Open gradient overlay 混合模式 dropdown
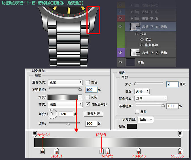Image resolution: width=191 pixels, height=160 pixels. [x=65, y=82]
